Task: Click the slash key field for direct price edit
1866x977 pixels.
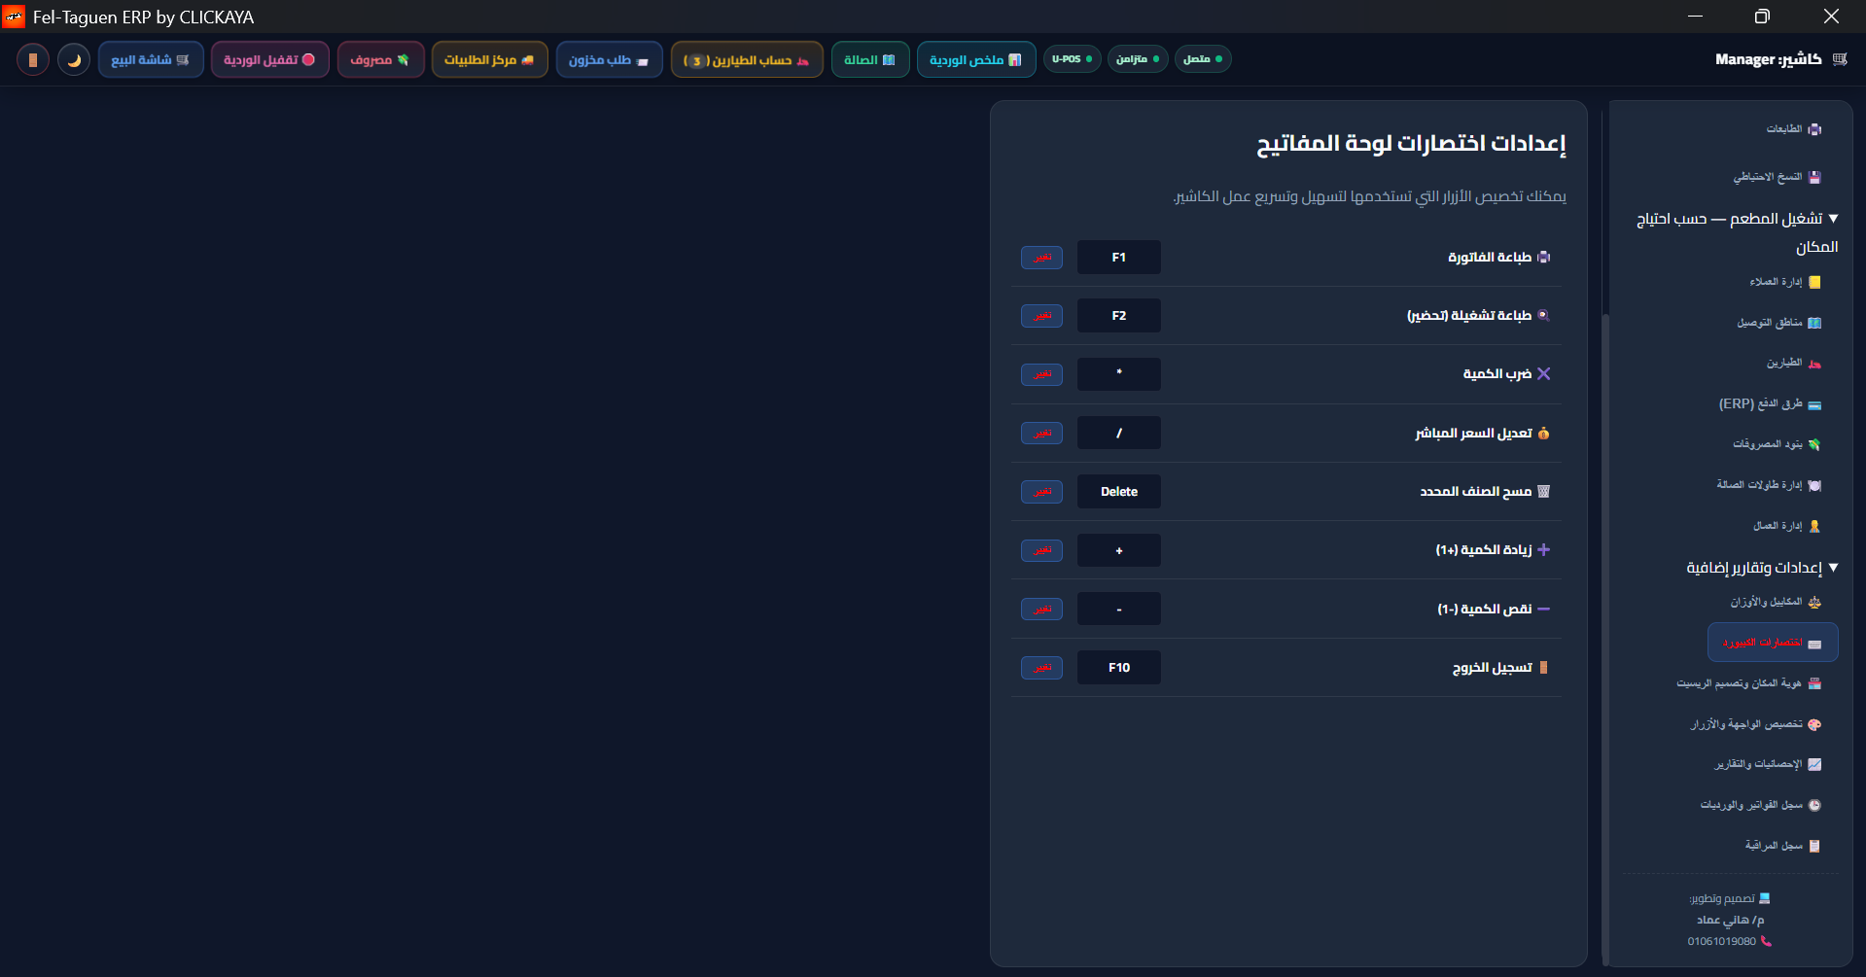Action: pos(1119,433)
